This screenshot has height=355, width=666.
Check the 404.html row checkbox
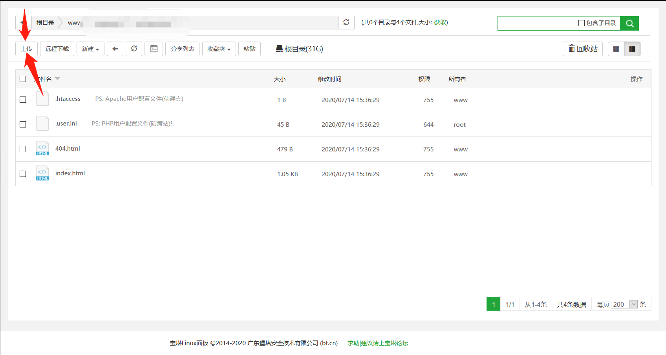point(23,149)
